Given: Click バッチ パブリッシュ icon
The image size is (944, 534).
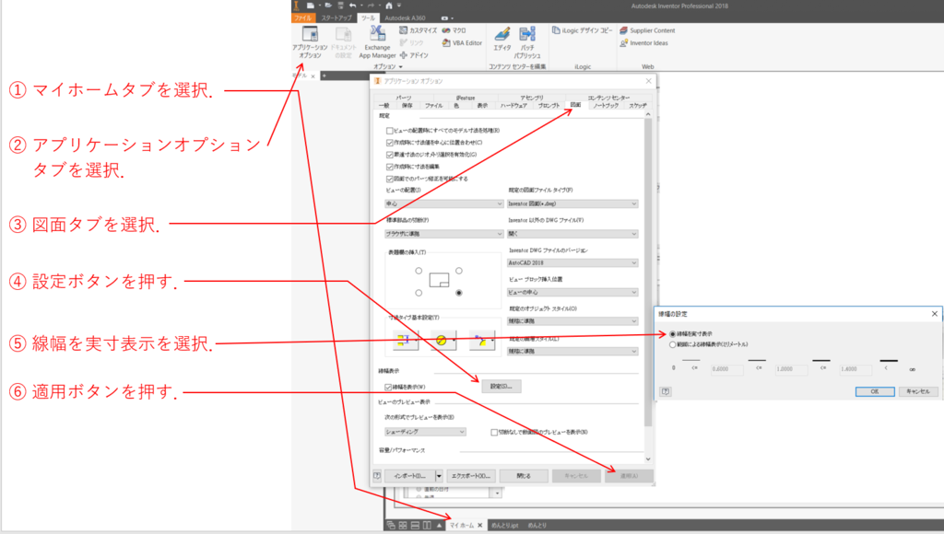Looking at the screenshot, I should [x=527, y=42].
